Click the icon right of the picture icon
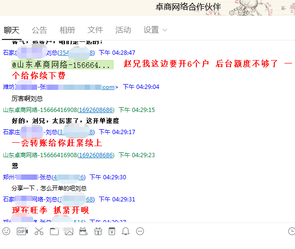295x249 pixels. click(83, 231)
